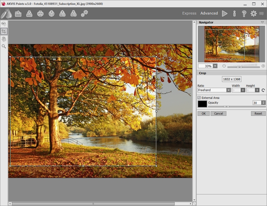Image resolution: width=267 pixels, height=206 pixels.
Task: Click horizontal scrollbar left arrow
Action: (x=10, y=204)
